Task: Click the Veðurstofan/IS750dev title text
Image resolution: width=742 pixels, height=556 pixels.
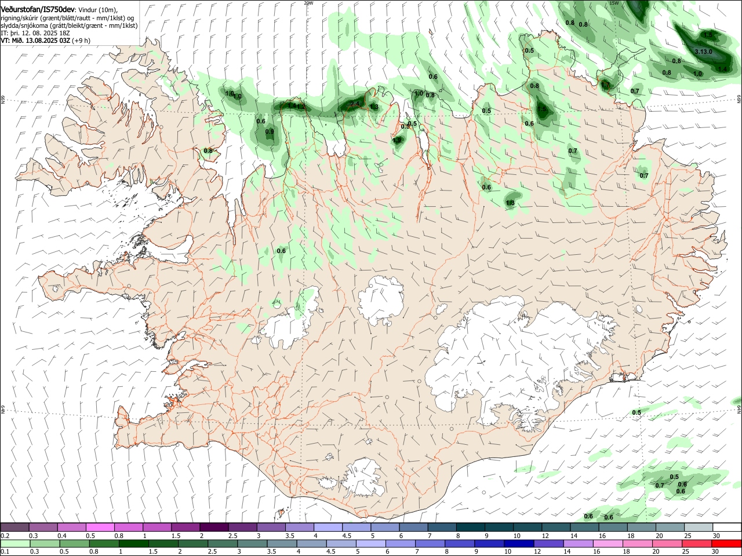Action: tap(38, 9)
